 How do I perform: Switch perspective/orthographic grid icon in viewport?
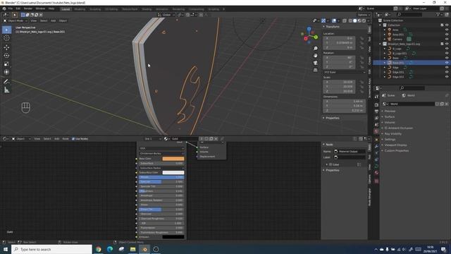click(316, 70)
